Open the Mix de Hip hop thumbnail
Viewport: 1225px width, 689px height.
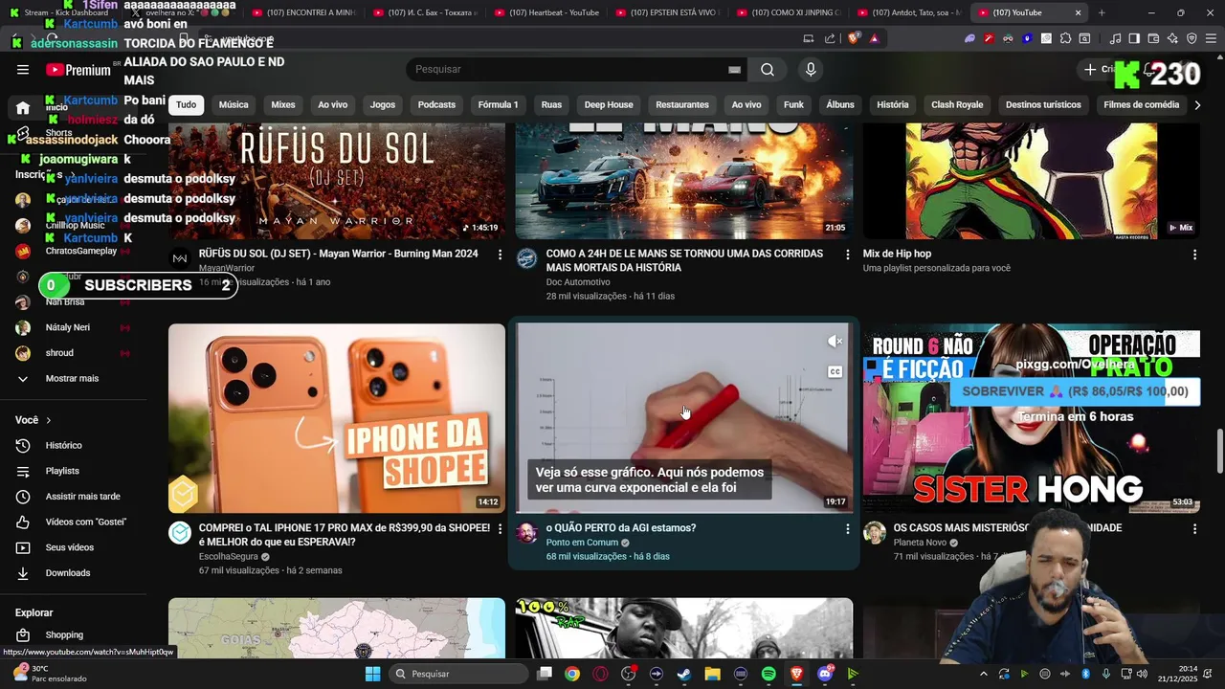1032,181
